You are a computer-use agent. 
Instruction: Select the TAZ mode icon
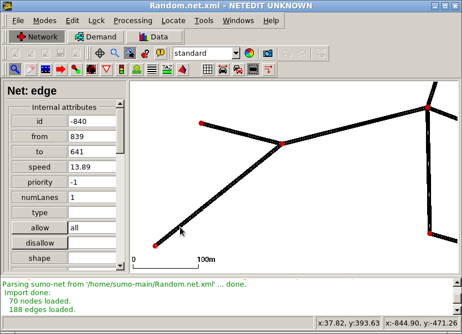[167, 70]
